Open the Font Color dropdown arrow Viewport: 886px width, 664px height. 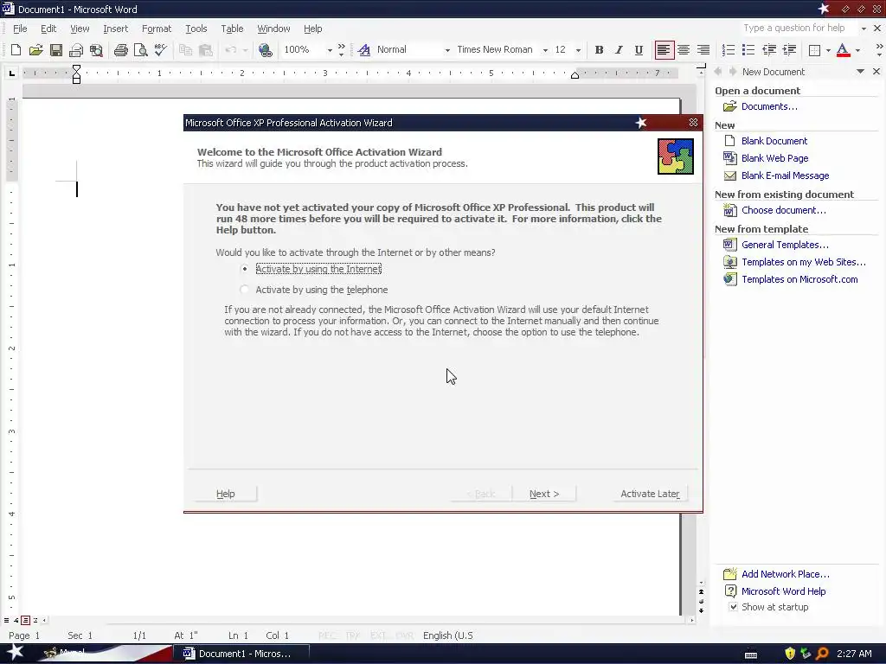click(857, 50)
